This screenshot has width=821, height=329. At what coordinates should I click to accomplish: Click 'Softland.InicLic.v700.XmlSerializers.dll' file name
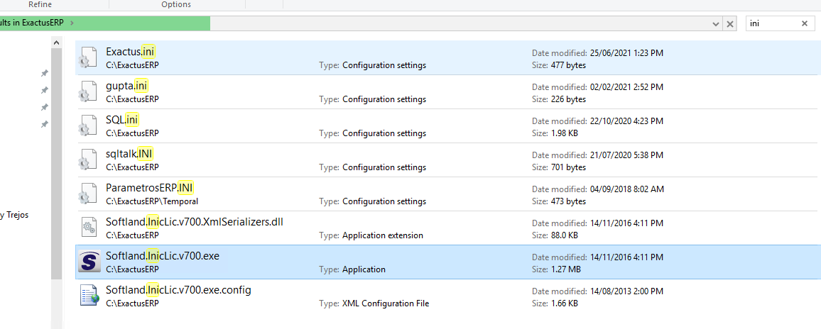[x=195, y=222]
